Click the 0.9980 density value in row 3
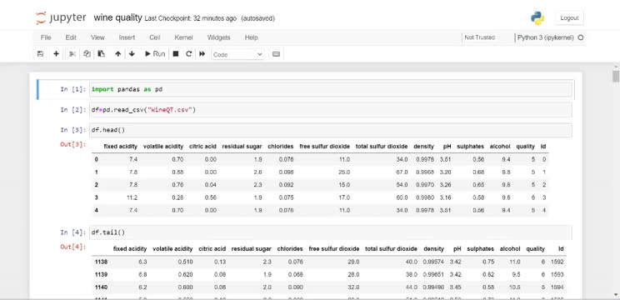The image size is (620, 300). click(425, 197)
